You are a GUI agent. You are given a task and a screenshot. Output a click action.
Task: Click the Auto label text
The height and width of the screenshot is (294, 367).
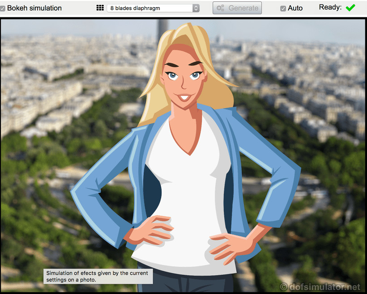295,8
